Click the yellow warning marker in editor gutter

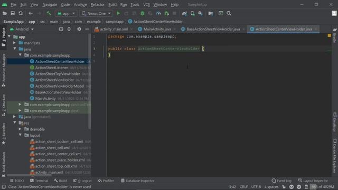click(329, 35)
